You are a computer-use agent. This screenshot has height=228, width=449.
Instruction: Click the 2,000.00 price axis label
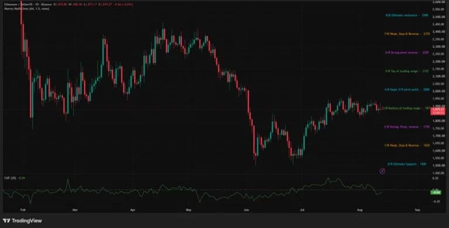point(438,91)
